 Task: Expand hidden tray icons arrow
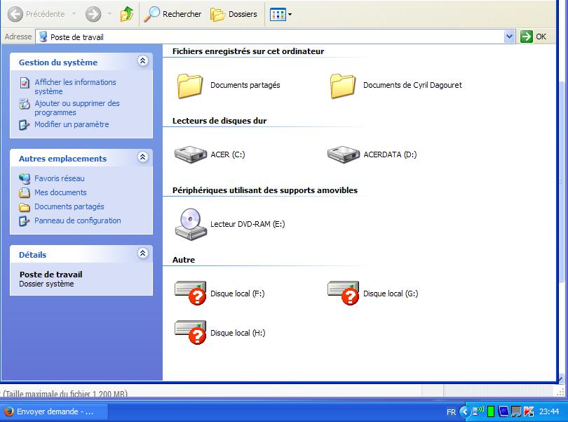tap(465, 411)
